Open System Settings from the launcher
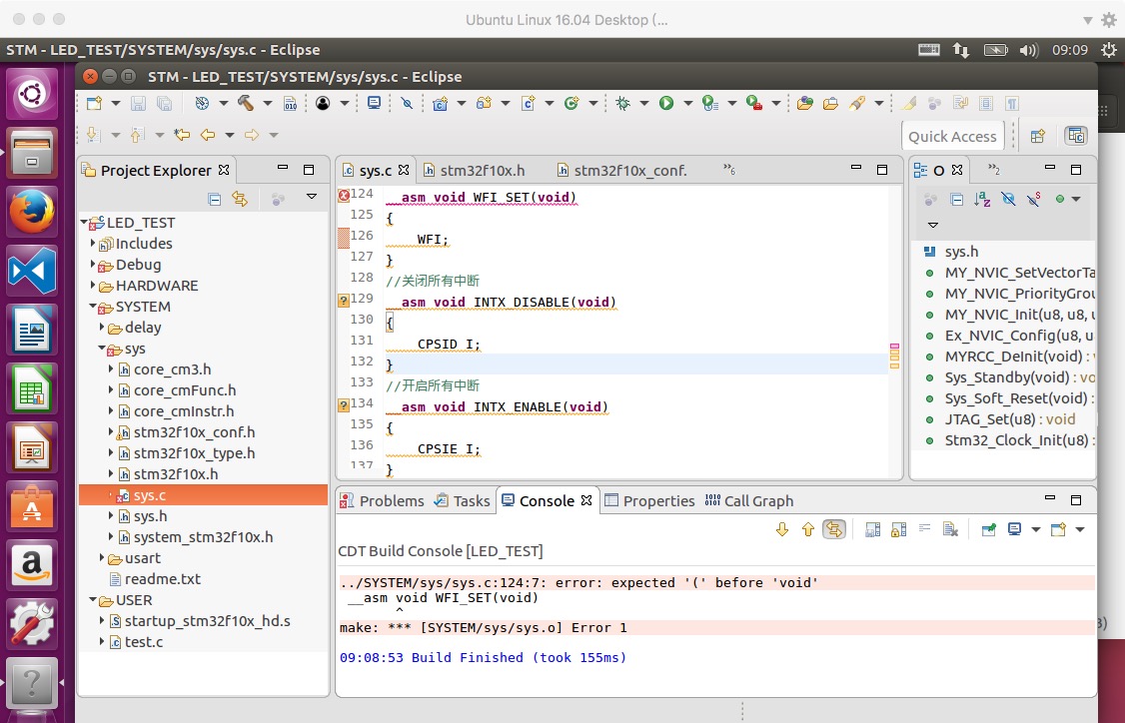The image size is (1125, 723). (x=32, y=622)
